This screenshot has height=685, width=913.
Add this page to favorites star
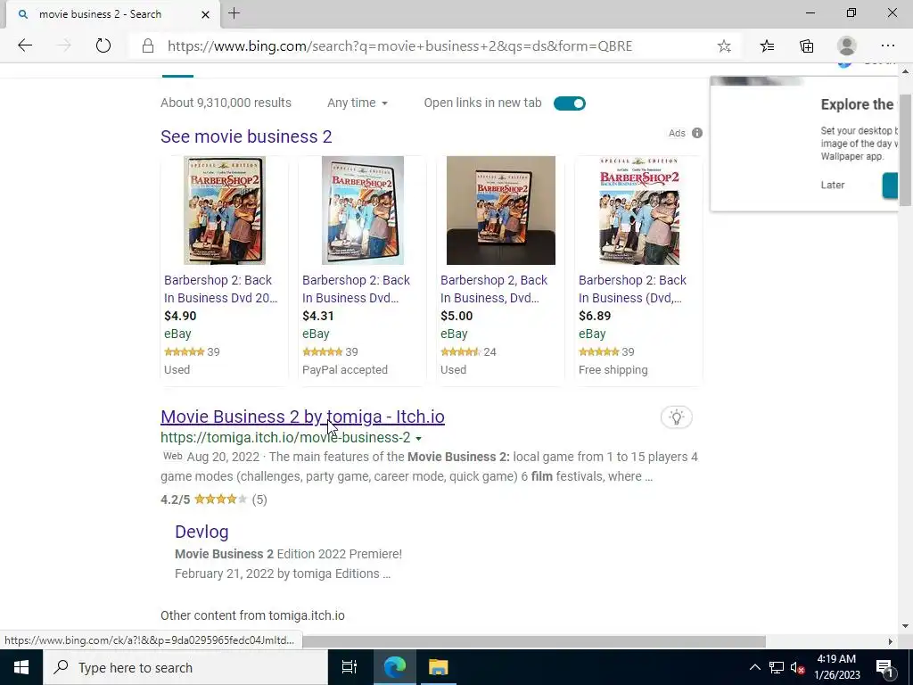(x=724, y=46)
